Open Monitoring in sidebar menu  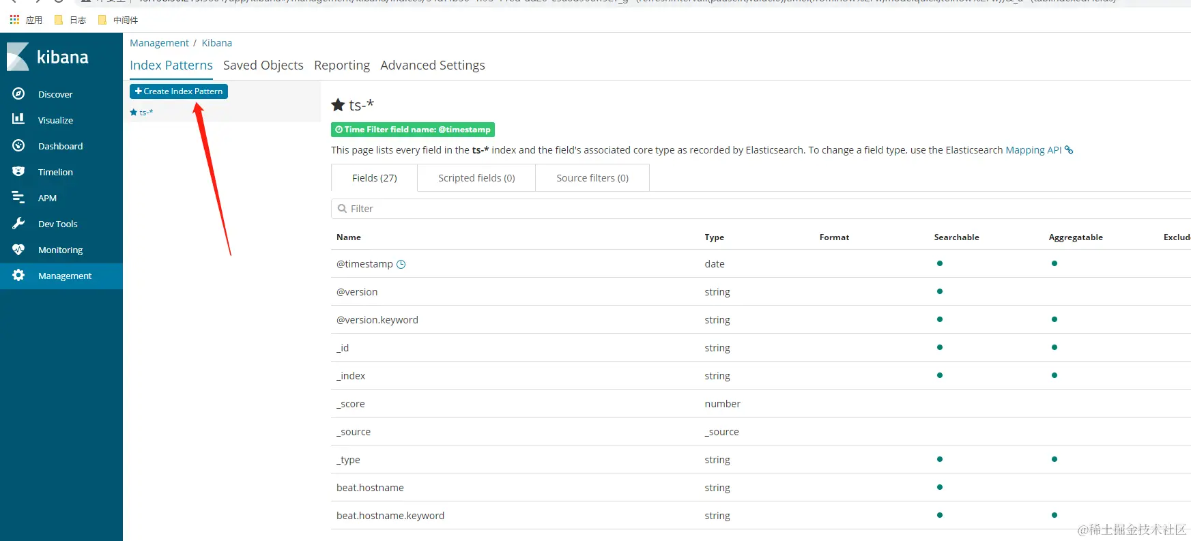[60, 250]
